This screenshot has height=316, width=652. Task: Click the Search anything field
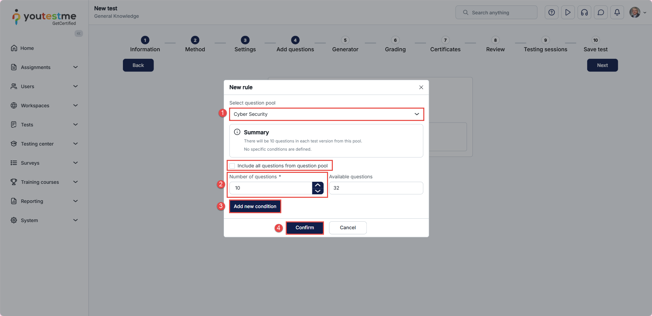click(x=496, y=13)
